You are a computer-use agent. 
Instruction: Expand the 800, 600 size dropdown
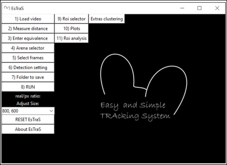pos(28,111)
